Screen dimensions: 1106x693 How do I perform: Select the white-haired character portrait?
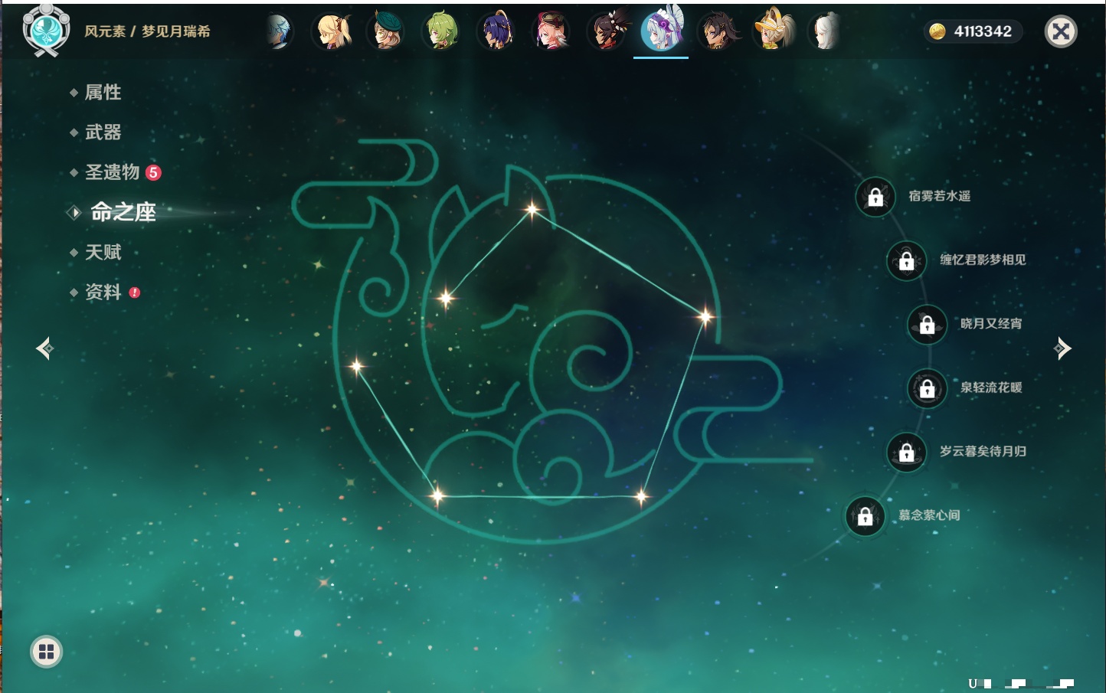click(x=826, y=31)
